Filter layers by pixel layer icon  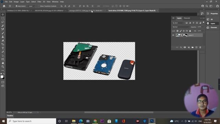[x=187, y=23]
